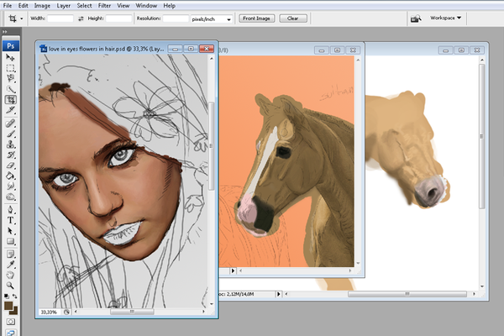Image resolution: width=504 pixels, height=336 pixels.
Task: Pick the background color swatch
Action: [14, 312]
